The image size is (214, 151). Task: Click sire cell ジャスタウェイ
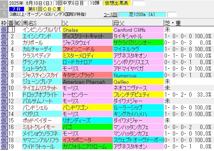tap(88, 43)
